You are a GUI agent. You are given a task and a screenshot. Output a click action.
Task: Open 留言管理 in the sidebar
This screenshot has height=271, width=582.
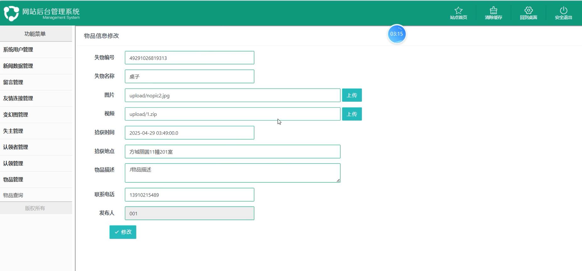pyautogui.click(x=13, y=82)
